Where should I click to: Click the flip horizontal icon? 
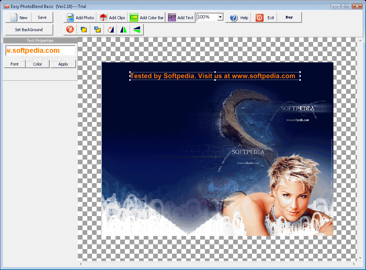pos(123,30)
